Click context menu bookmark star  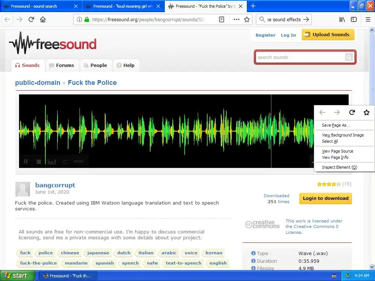click(366, 112)
